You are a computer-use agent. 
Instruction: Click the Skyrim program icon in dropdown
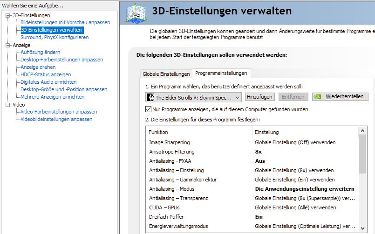[x=150, y=97]
